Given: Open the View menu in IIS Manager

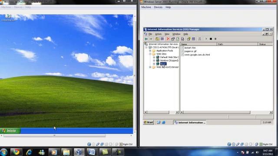Looking at the screenshot, I should coord(167,34).
